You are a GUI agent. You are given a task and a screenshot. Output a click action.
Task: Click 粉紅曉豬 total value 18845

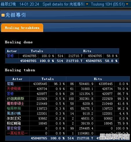point(43,123)
